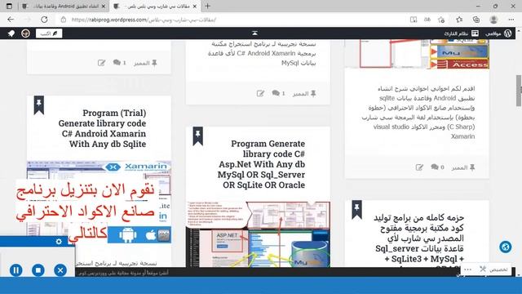Add this page to favorites
Screen dimensions: 522x294
point(441,20)
